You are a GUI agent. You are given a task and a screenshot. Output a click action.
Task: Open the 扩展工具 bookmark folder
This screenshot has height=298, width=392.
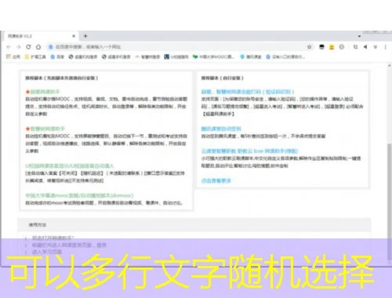[x=35, y=56]
